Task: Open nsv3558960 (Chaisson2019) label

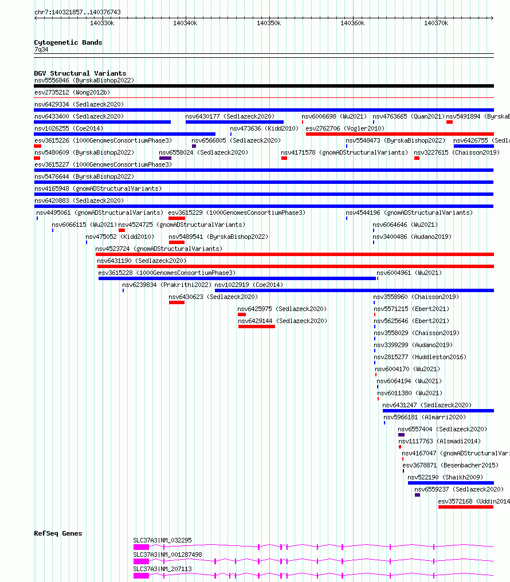Action: coord(416,297)
